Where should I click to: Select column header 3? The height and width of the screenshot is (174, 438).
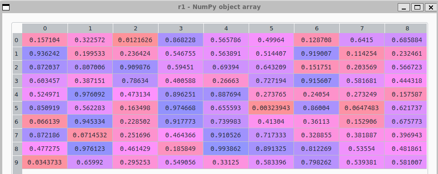pos(181,28)
